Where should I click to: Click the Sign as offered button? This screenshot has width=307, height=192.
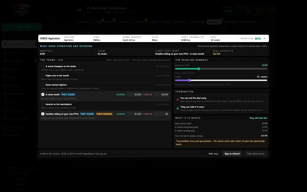point(232,154)
